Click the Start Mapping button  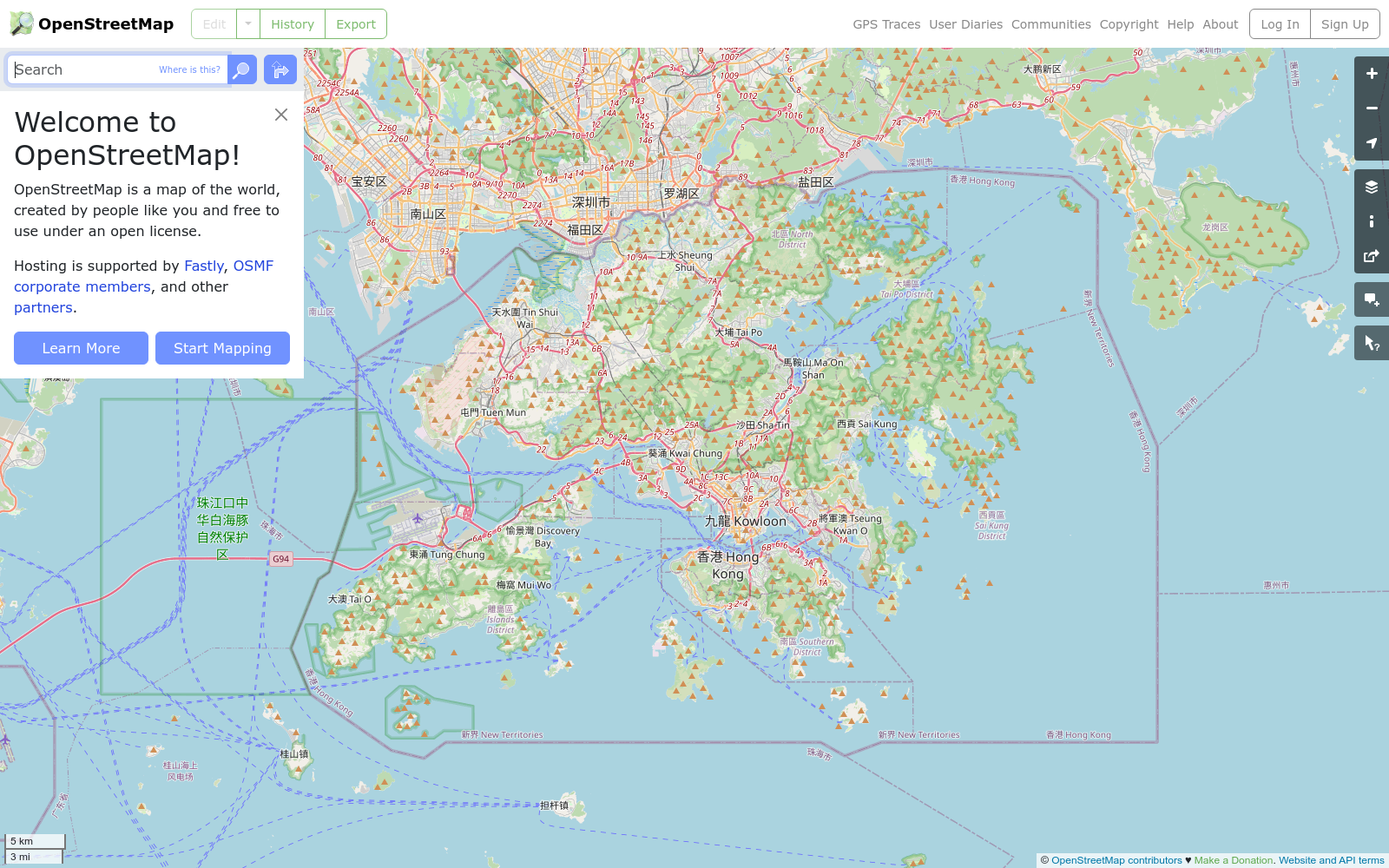tap(222, 348)
